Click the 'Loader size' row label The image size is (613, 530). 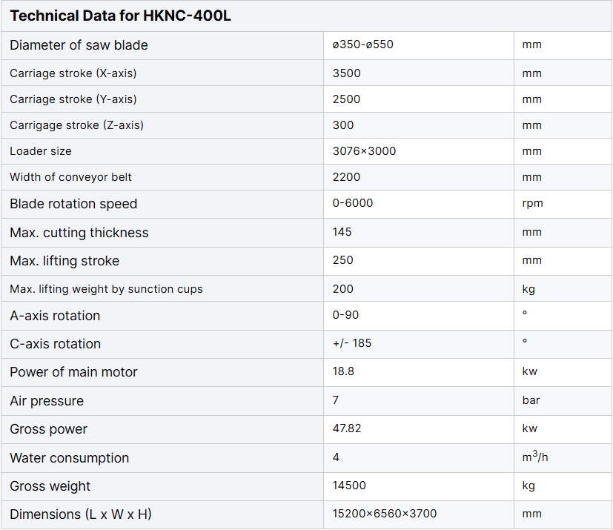(41, 151)
